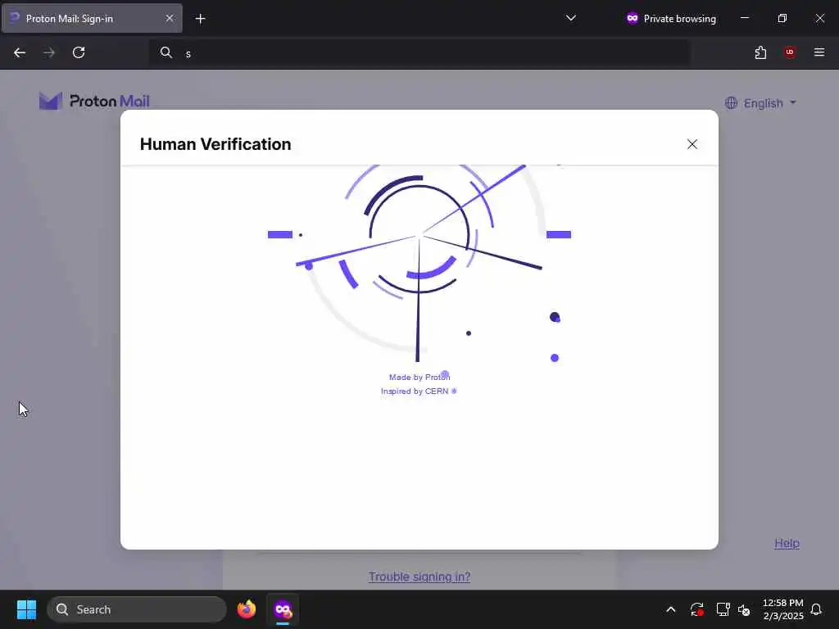The height and width of the screenshot is (629, 839).
Task: Open the Trouble signing in? link
Action: tap(419, 577)
